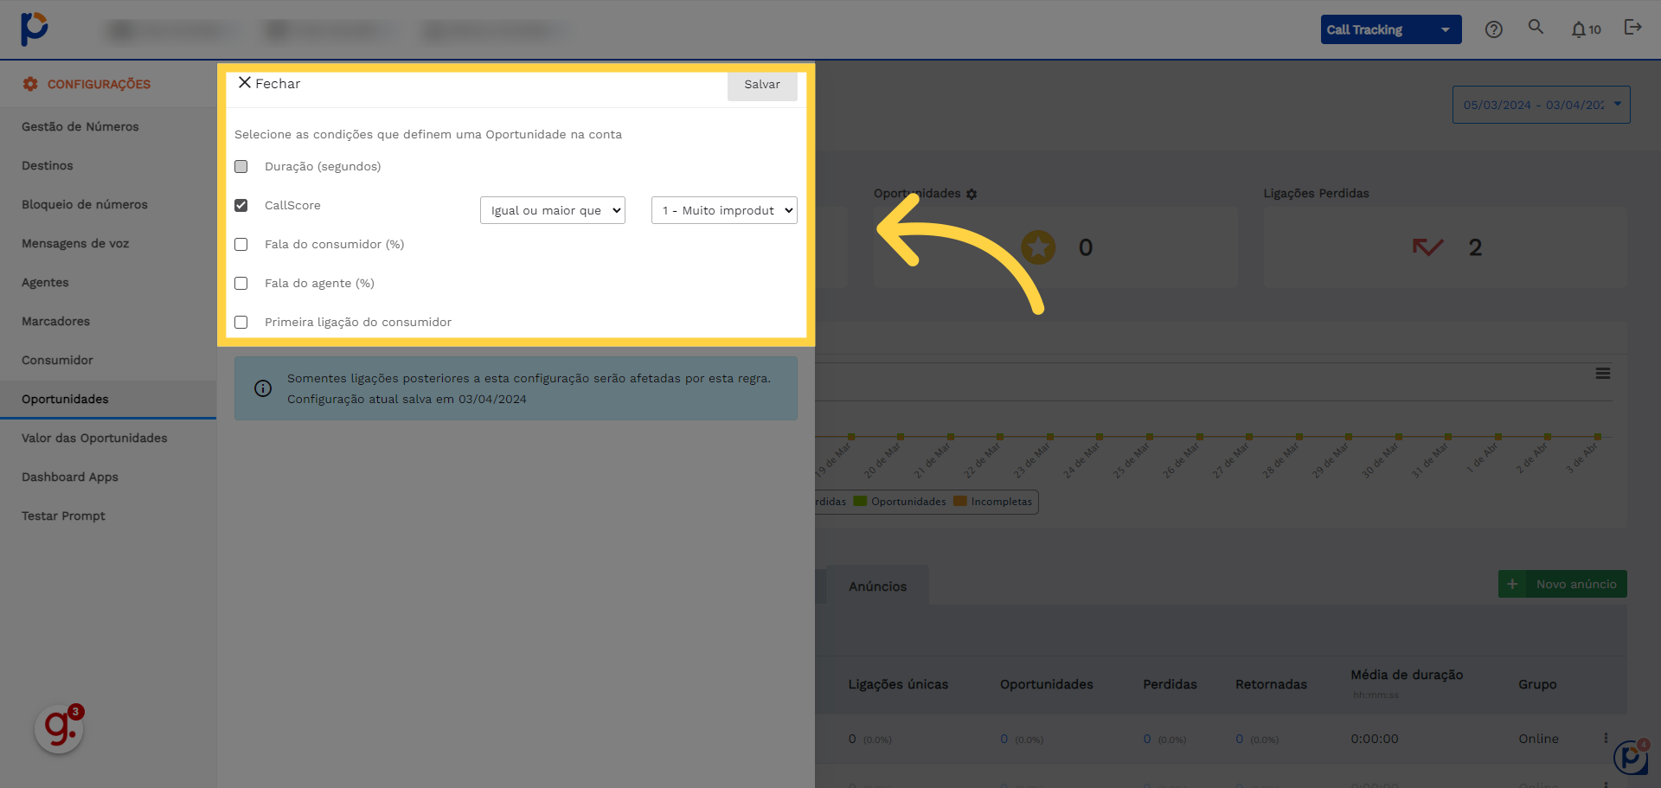Sort by Oportunidades column header in table
Image resolution: width=1661 pixels, height=788 pixels.
1047,684
